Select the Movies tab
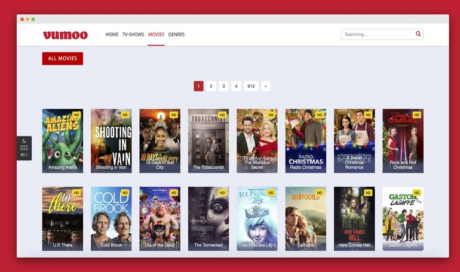This screenshot has height=272, width=460. (x=156, y=35)
